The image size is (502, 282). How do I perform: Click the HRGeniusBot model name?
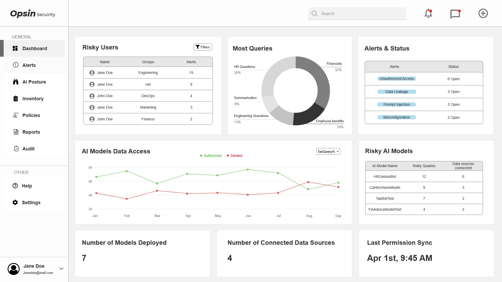(x=385, y=177)
